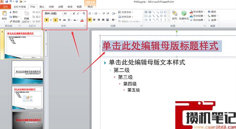Toggle Underline (U) formatting
Image resolution: width=236 pixels, height=129 pixels.
[55, 20]
